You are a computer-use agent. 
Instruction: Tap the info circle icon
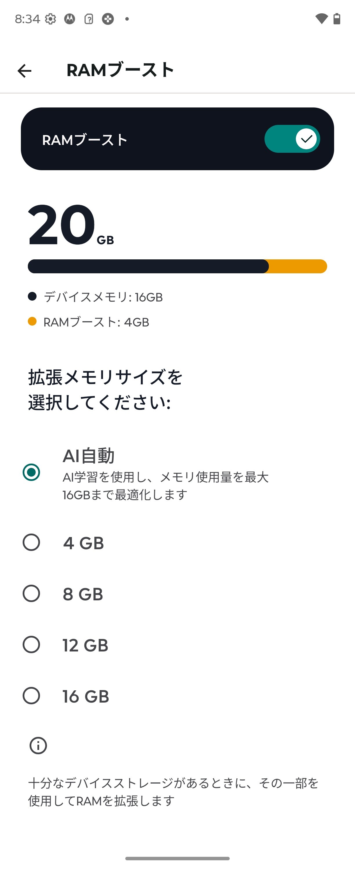coord(38,745)
